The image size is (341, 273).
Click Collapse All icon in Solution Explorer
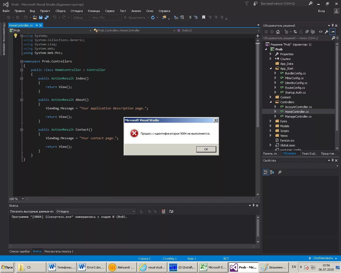pos(307,32)
